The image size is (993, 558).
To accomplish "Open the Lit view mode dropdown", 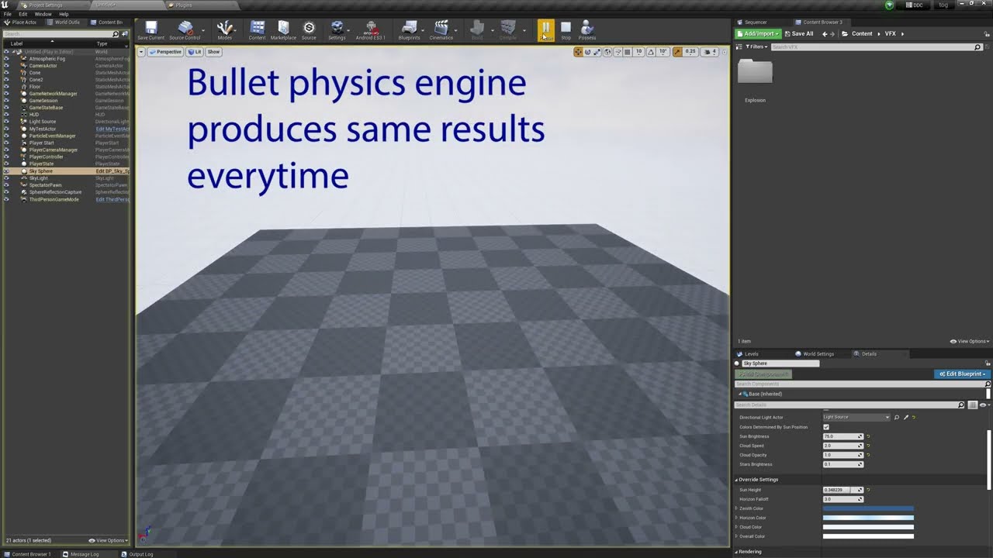I will tap(194, 52).
